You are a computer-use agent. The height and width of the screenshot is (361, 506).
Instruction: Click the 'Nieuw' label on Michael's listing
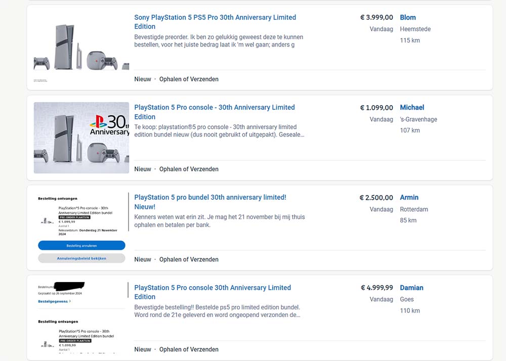[142, 169]
